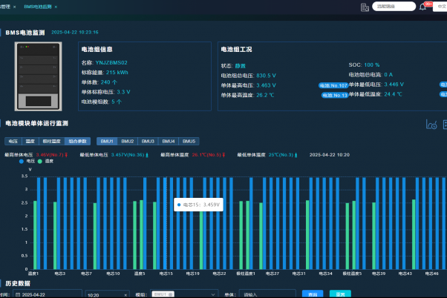Click the 电芯.No.13 highest temperature badge
This screenshot has height=298, width=447.
pyautogui.click(x=333, y=95)
